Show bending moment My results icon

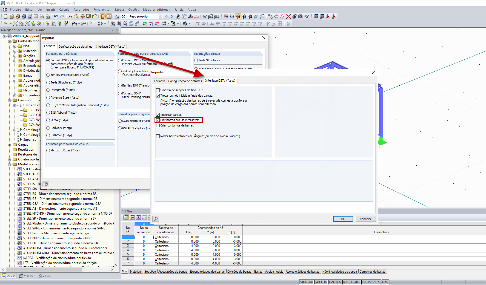tap(242, 24)
